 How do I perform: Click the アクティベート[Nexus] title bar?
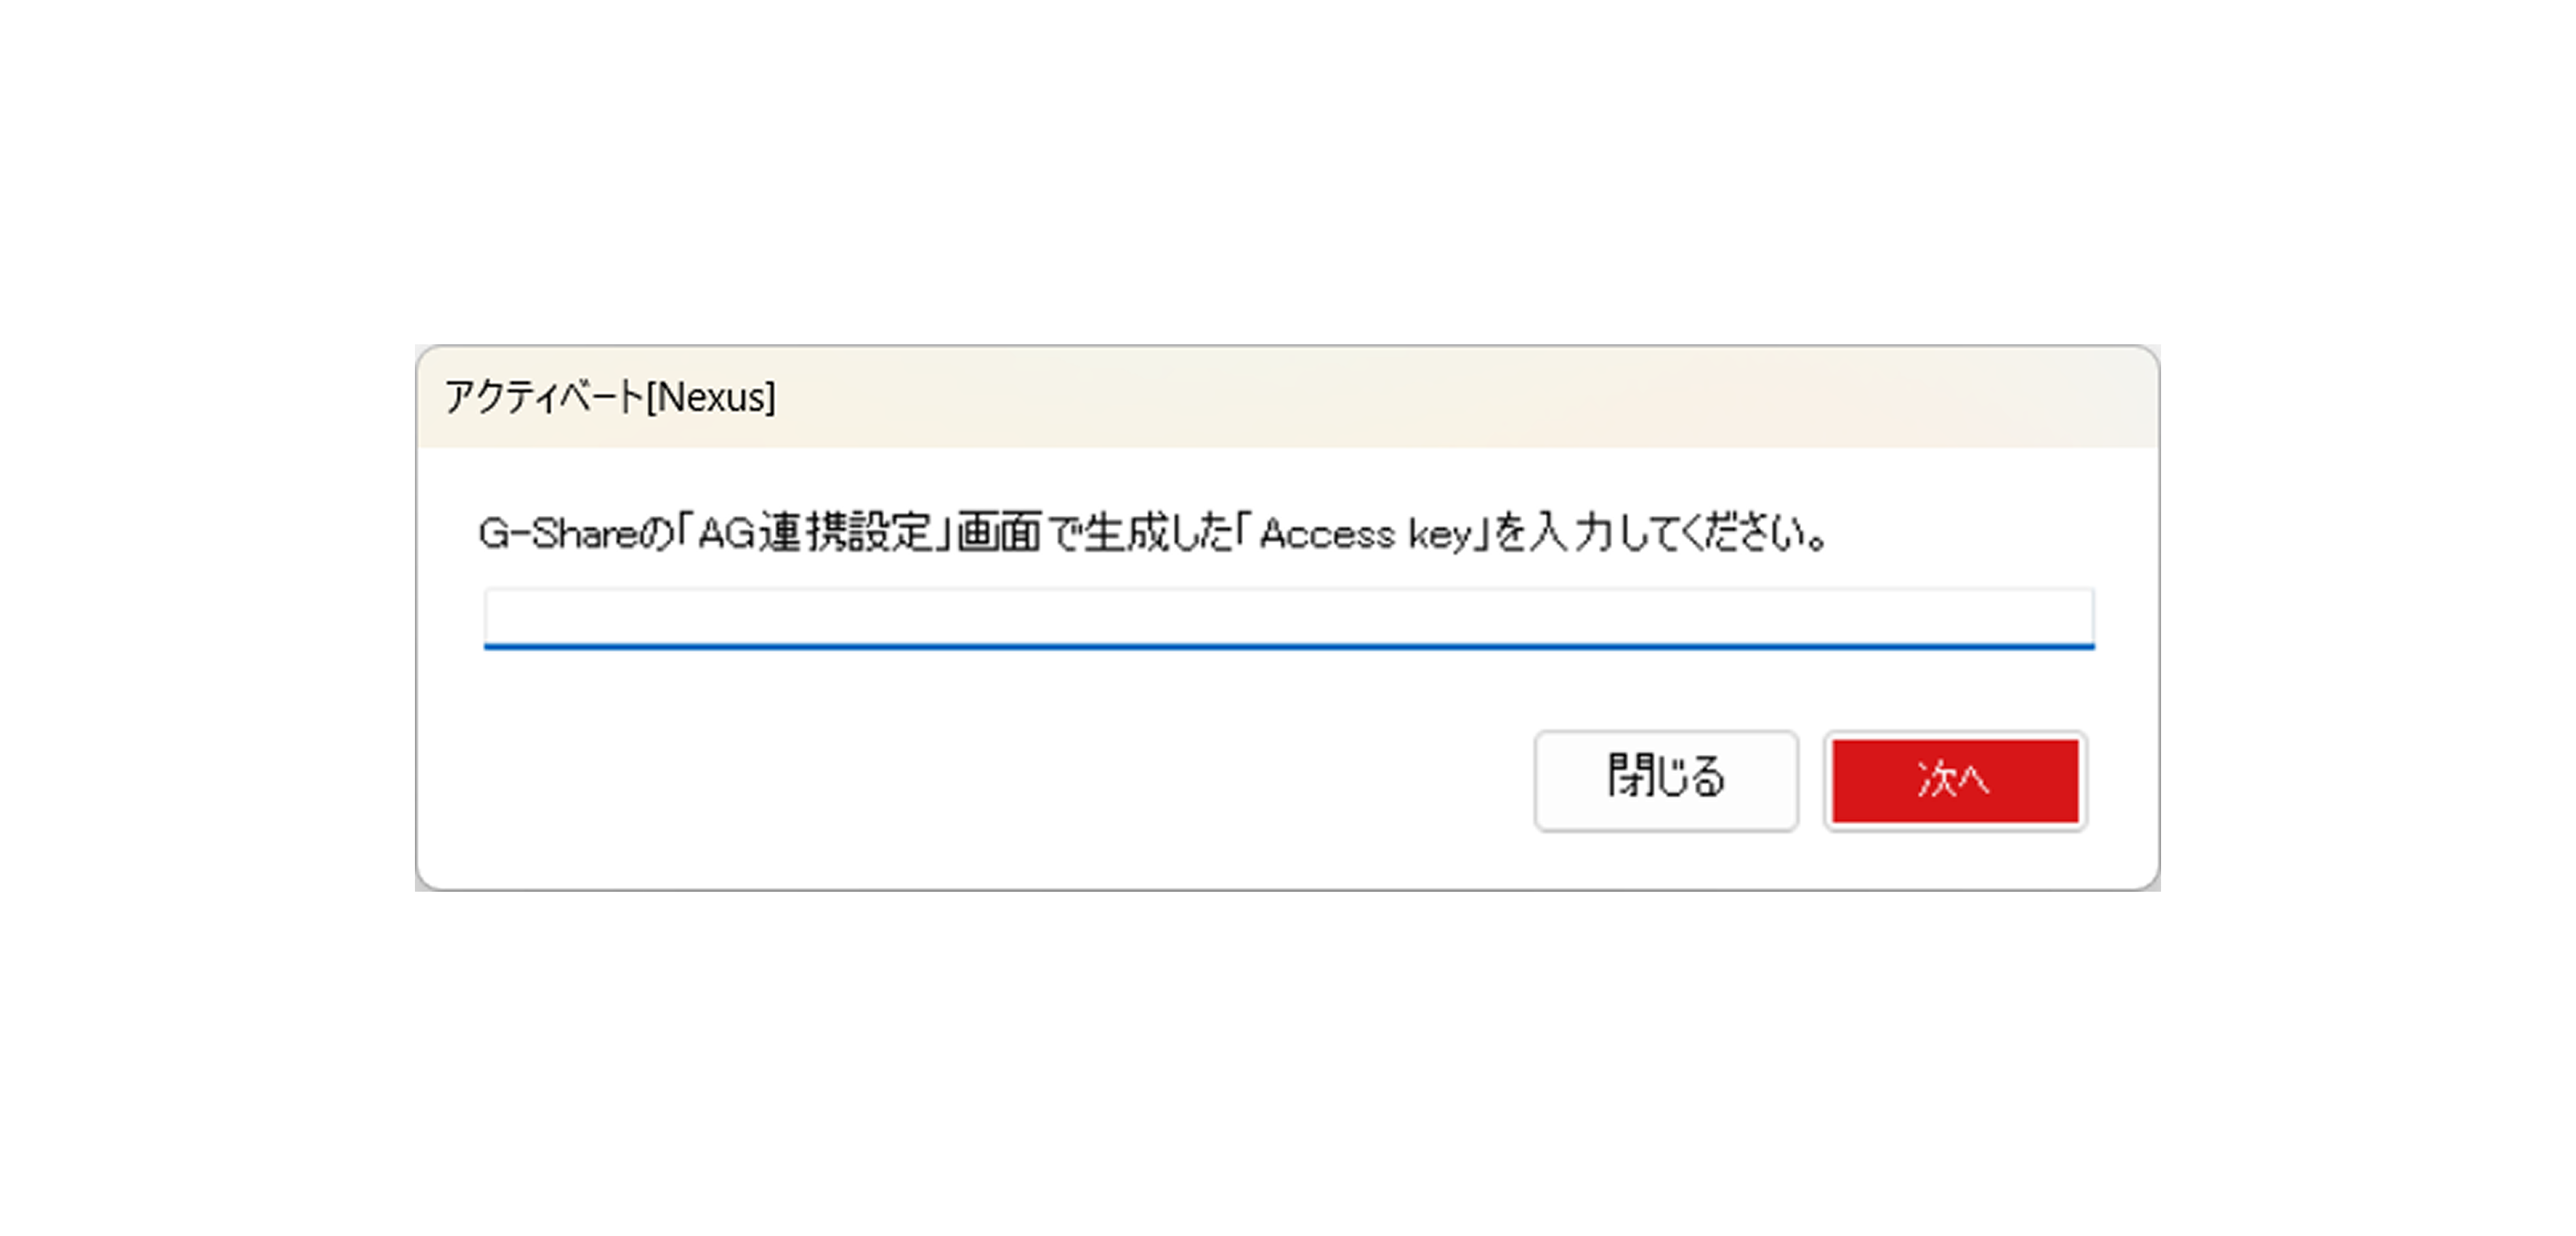[x=1287, y=397]
